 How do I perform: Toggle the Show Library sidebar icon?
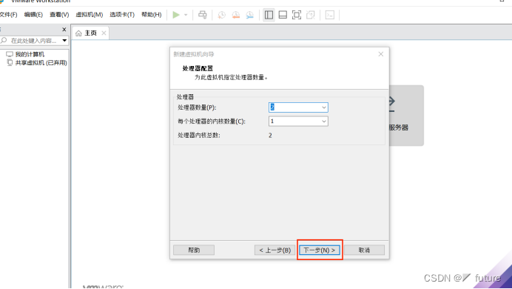click(269, 15)
